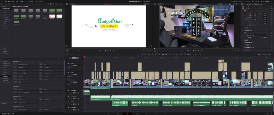
Task: Select the arrow Selection Mode tool
Action: click(x=139, y=54)
